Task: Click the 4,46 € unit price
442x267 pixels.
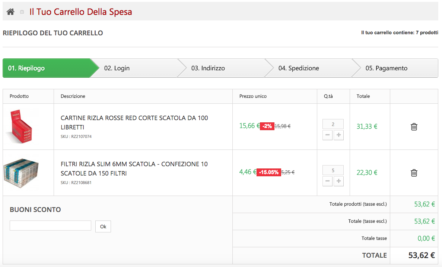Action: tap(248, 172)
